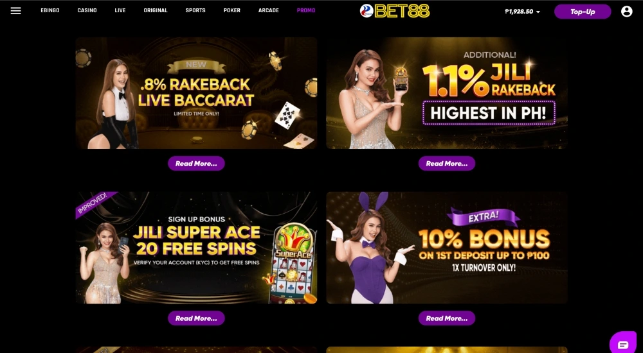The image size is (643, 353).
Task: Open the CASINO section
Action: click(x=87, y=11)
